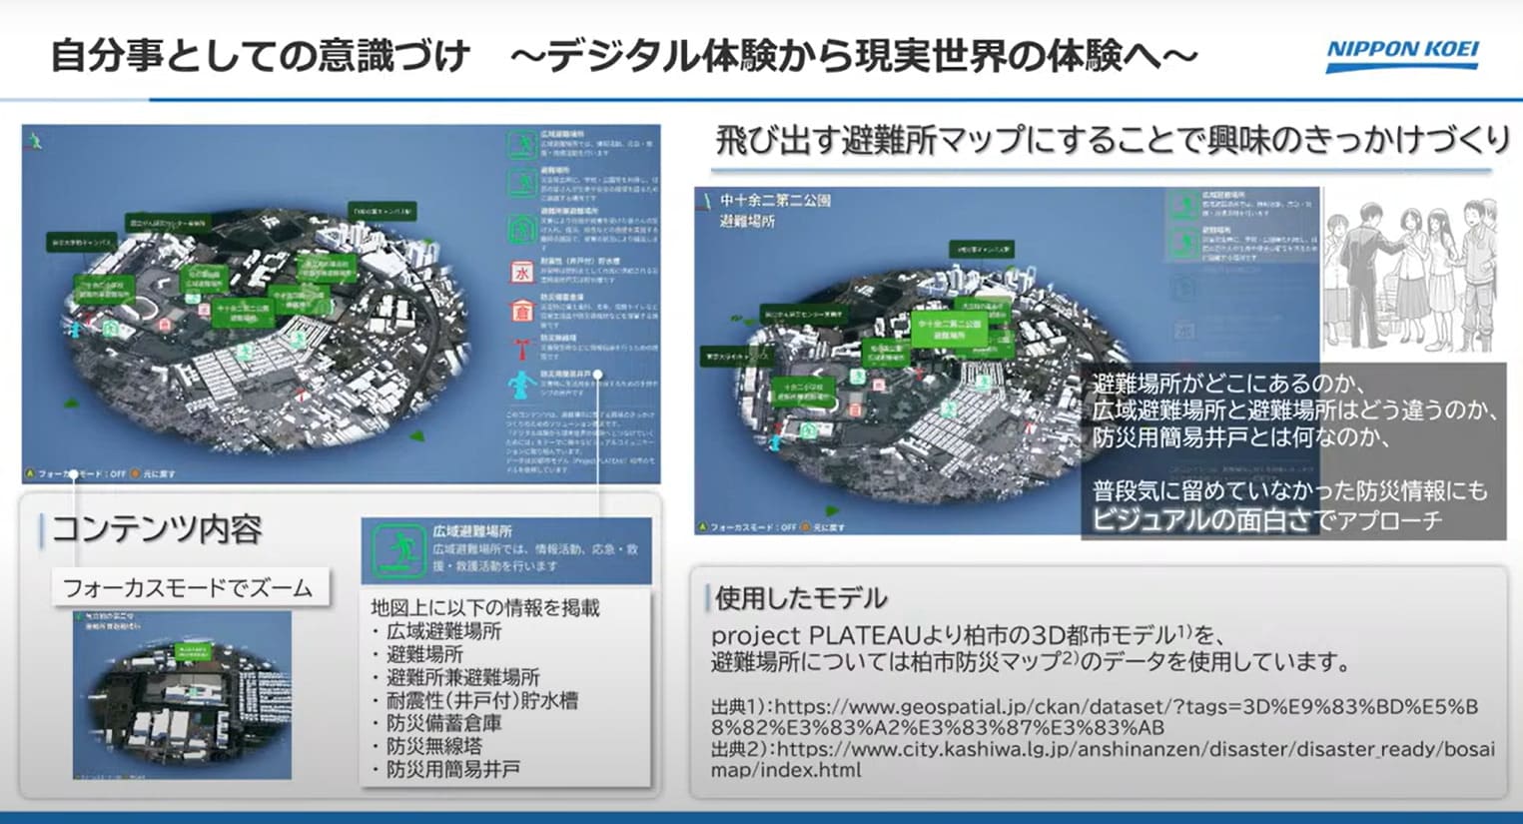
Task: Click the focus mode zoom thumbnail
Action: (182, 695)
